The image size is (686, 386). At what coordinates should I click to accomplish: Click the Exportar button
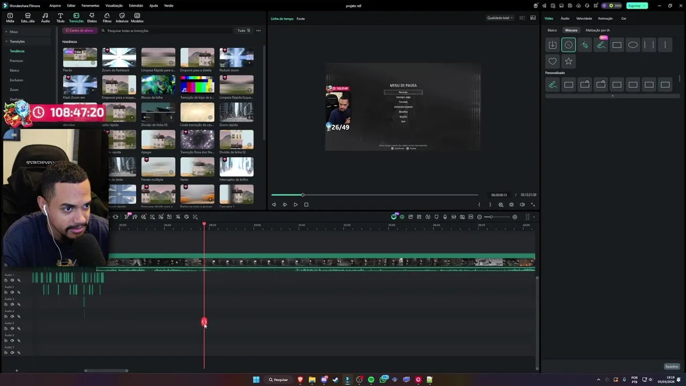pos(637,5)
